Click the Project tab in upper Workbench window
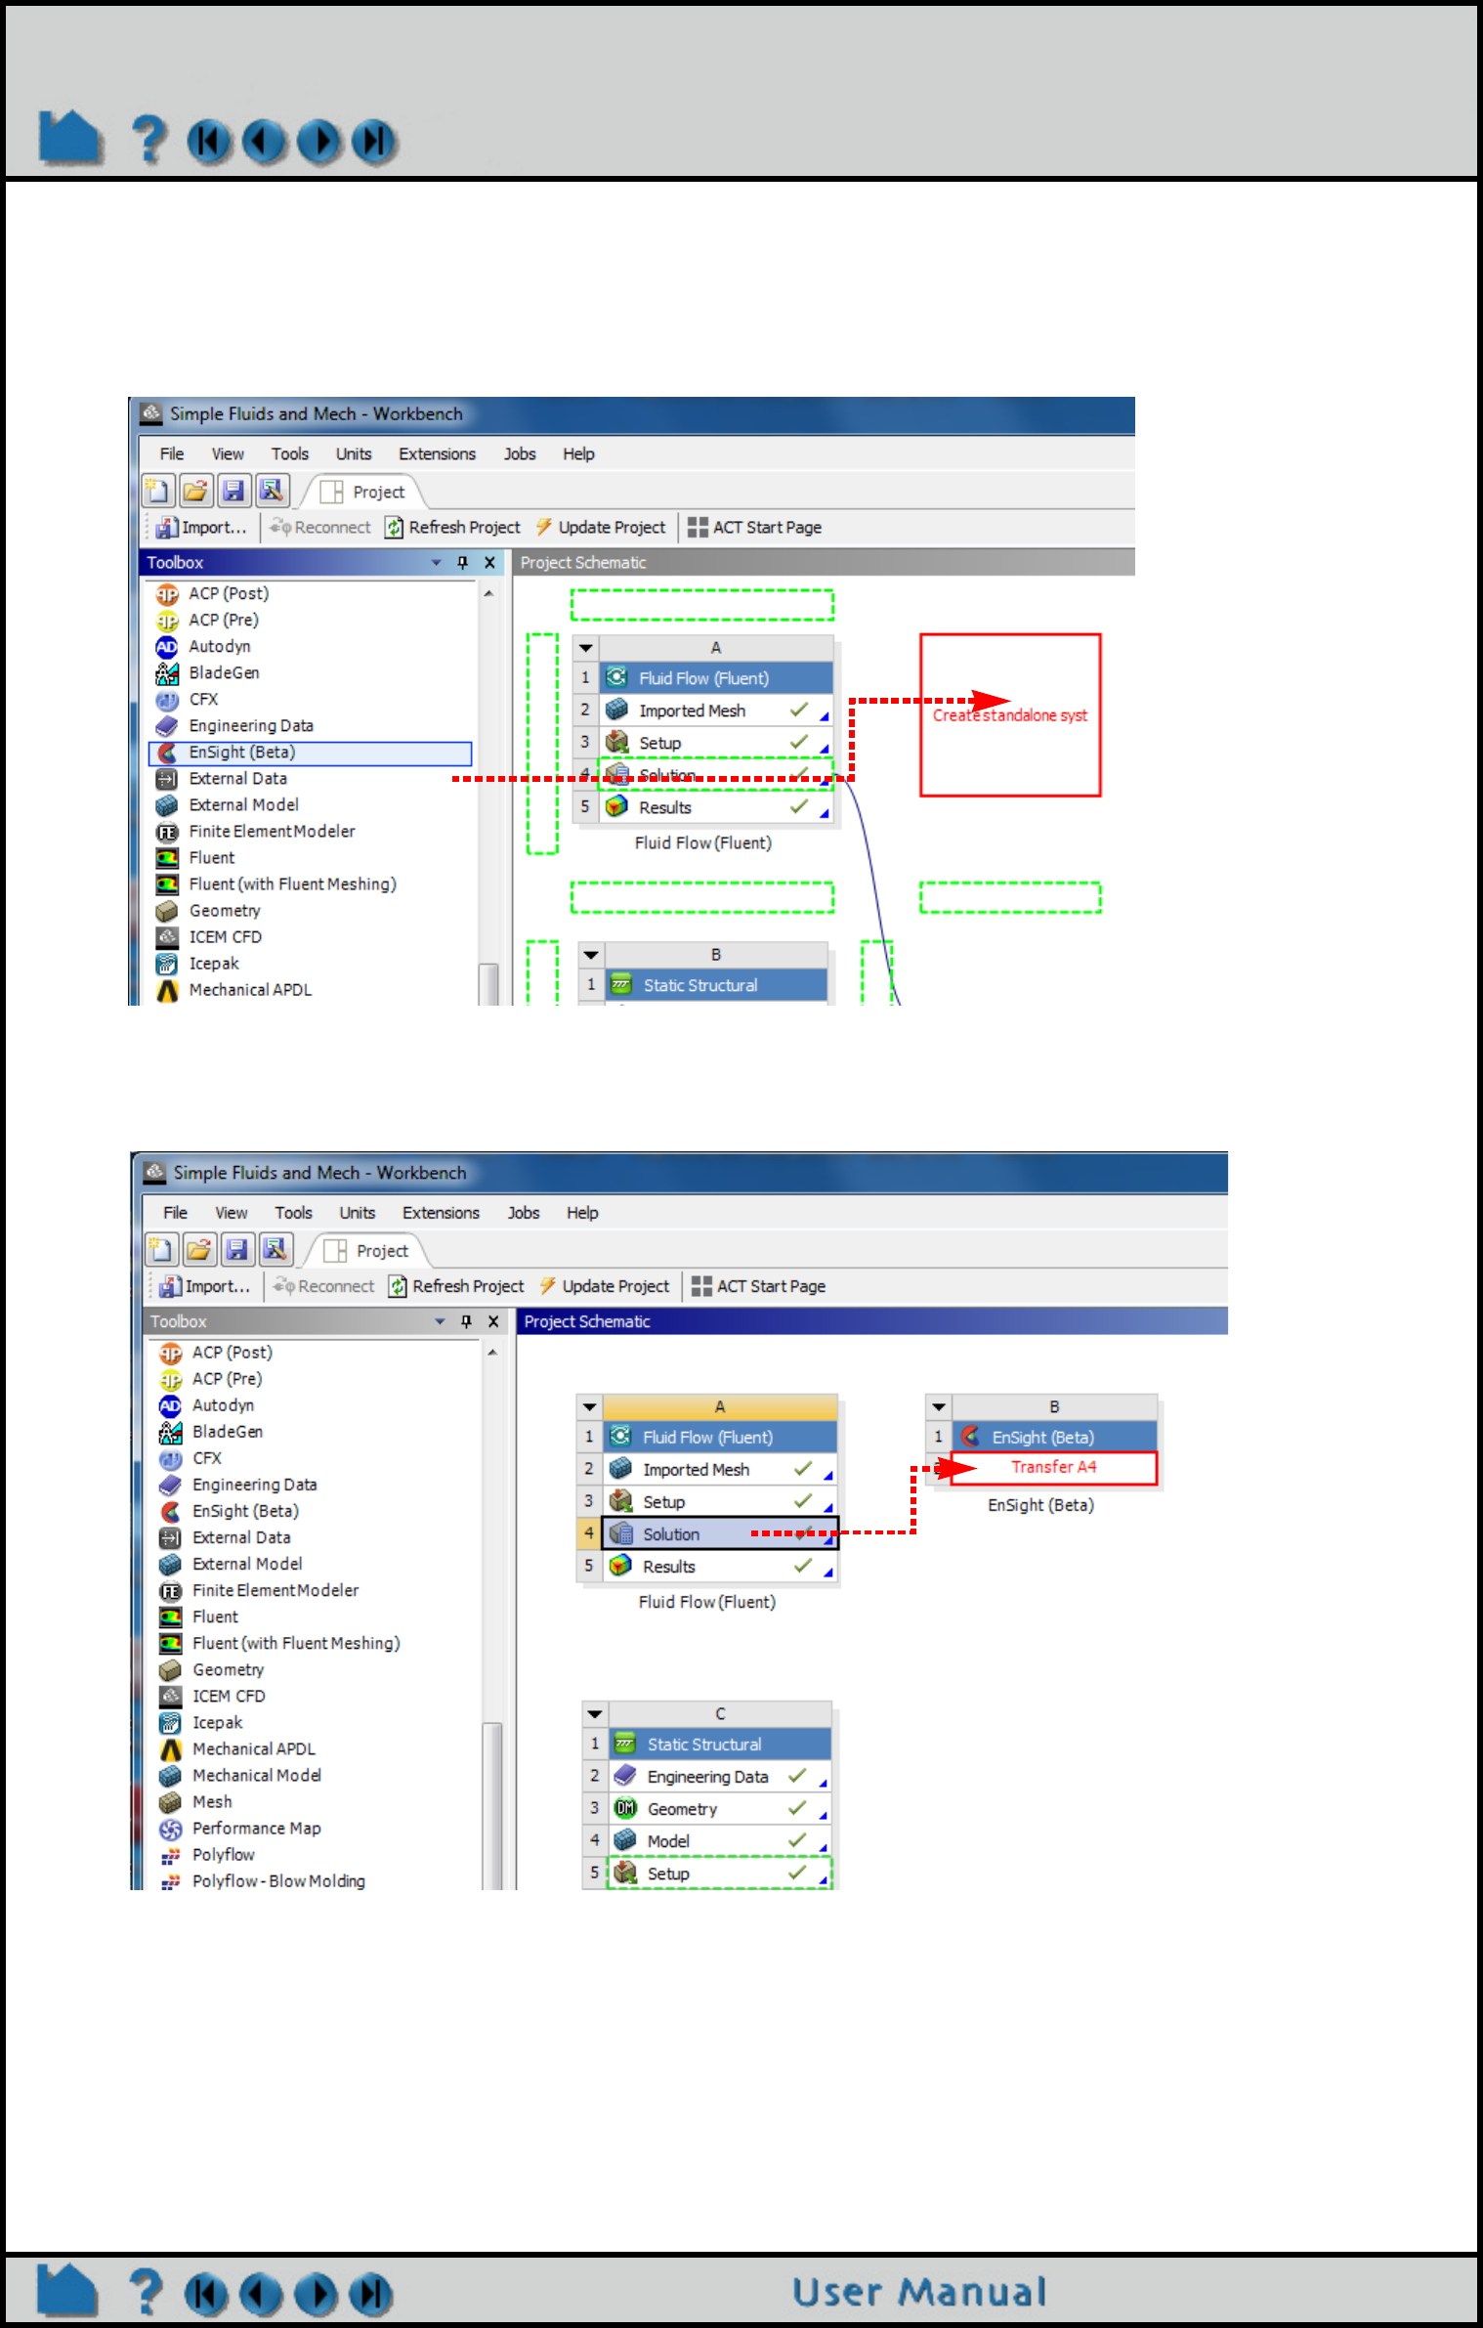Viewport: 1483px width, 2328px height. pyautogui.click(x=362, y=492)
